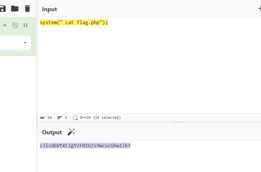Click the horizontal splitter between Input and Output
This screenshot has width=261, height=172.
(x=179, y=122)
